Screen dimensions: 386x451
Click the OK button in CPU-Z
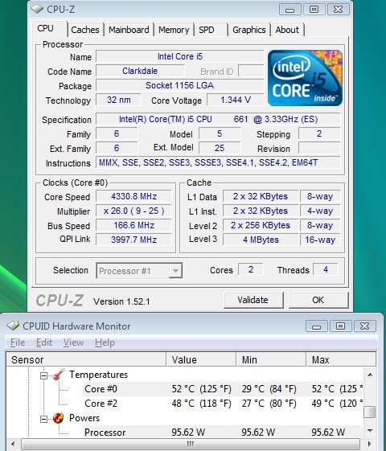318,301
